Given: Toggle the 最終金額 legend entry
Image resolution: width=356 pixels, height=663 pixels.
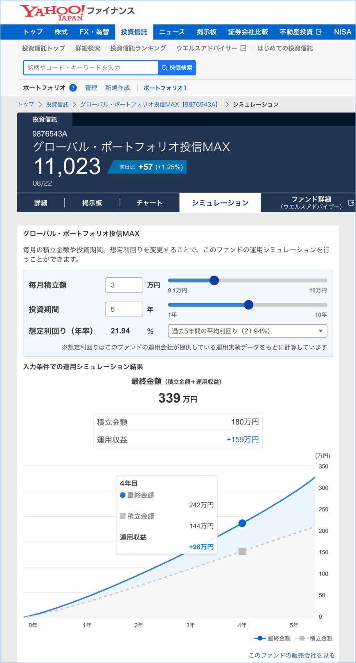Looking at the screenshot, I should pyautogui.click(x=272, y=638).
